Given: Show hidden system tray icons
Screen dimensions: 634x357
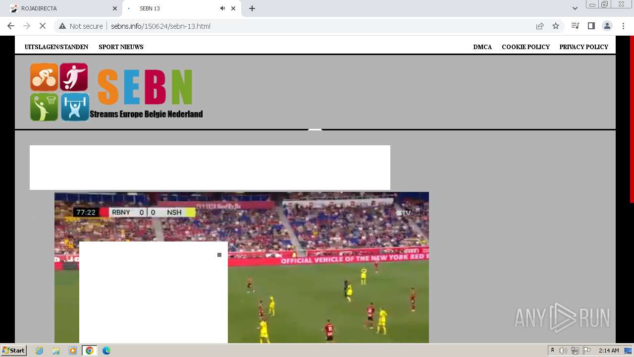Looking at the screenshot, I should click(x=553, y=351).
